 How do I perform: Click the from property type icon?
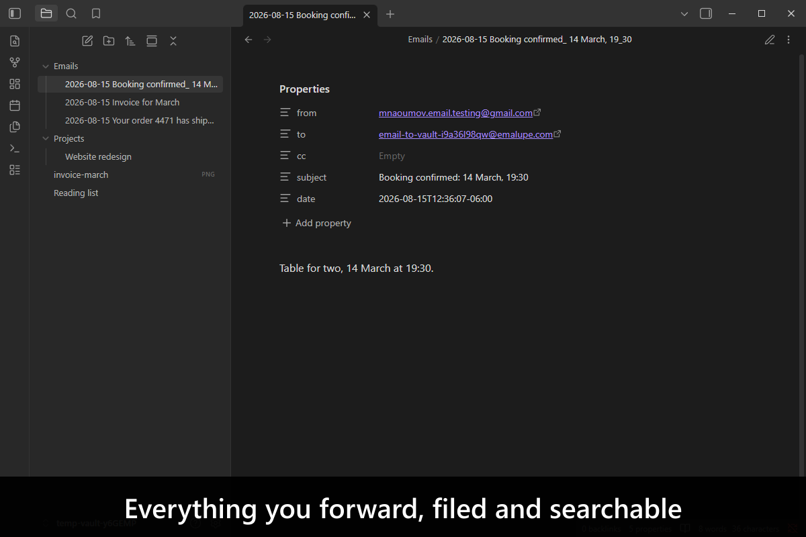tap(285, 113)
